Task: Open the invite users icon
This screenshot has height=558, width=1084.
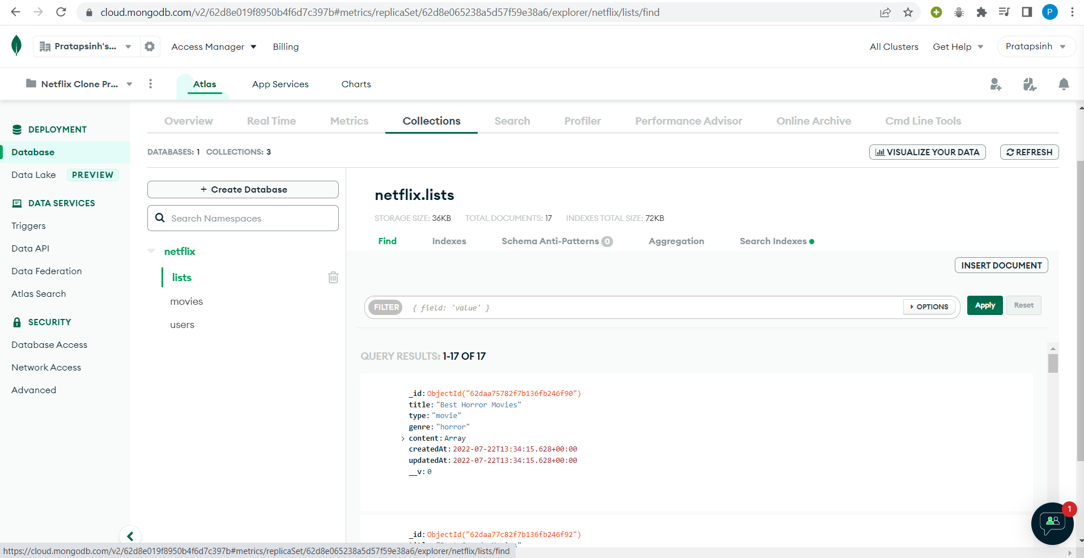Action: click(996, 84)
